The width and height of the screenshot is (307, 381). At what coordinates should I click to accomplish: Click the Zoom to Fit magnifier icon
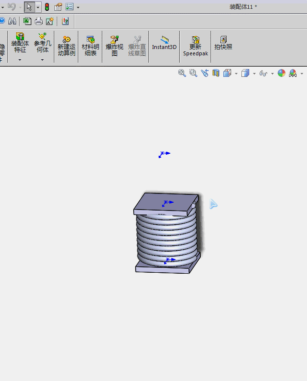[x=182, y=73]
